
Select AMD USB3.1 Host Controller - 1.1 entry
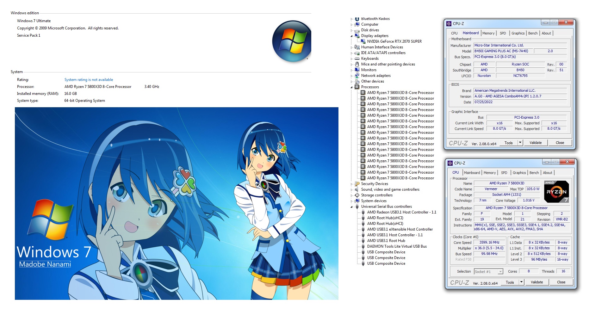coord(395,235)
